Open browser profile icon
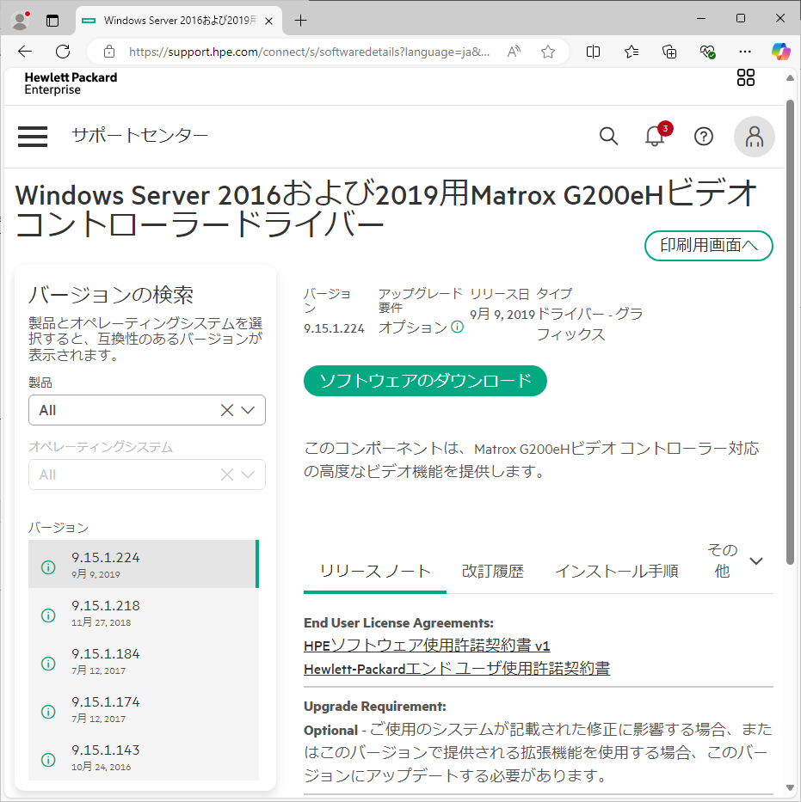 tap(21, 21)
